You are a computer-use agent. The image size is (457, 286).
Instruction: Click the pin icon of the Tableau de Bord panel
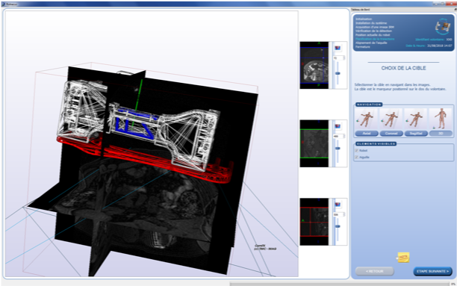tap(456, 10)
